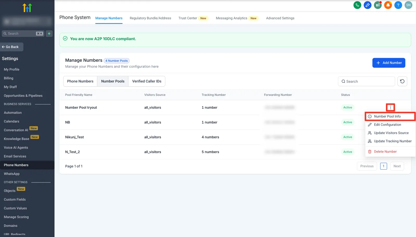Select Number Pool Info from the menu
This screenshot has height=237, width=416.
(x=390, y=116)
